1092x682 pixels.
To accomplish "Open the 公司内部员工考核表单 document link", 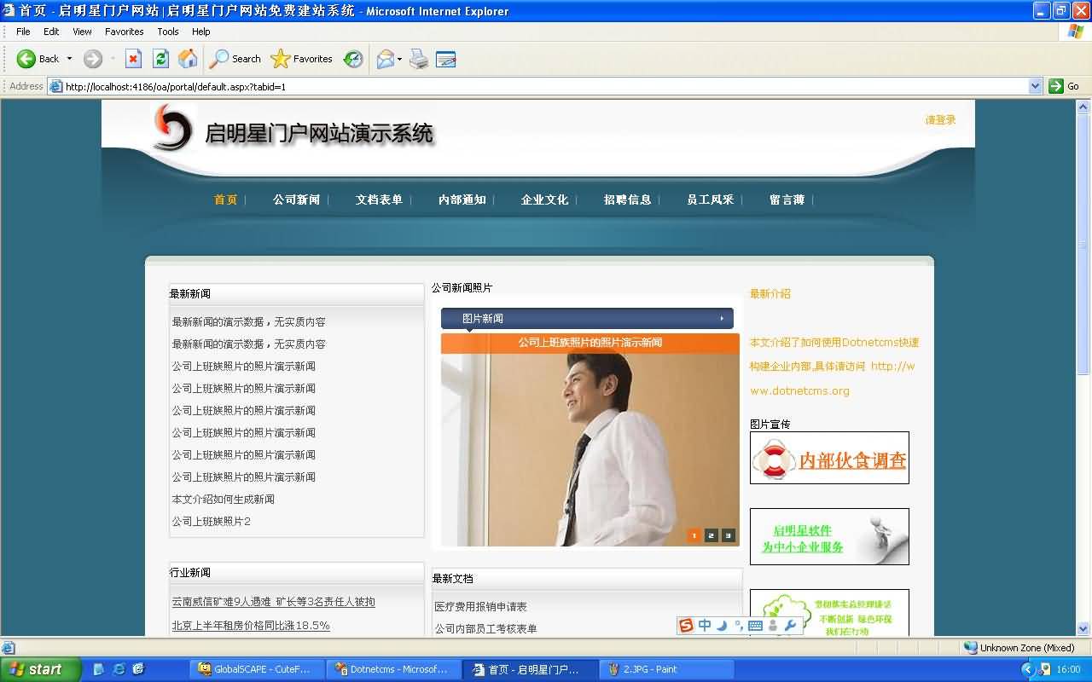I will point(485,629).
